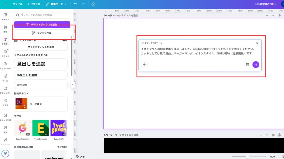Open the 編集モード dropdown

point(57,4)
